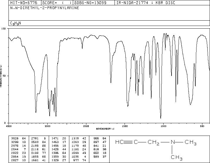This screenshot has height=163, width=210.
Task: Click peak table value 1463
Action: pos(55,142)
